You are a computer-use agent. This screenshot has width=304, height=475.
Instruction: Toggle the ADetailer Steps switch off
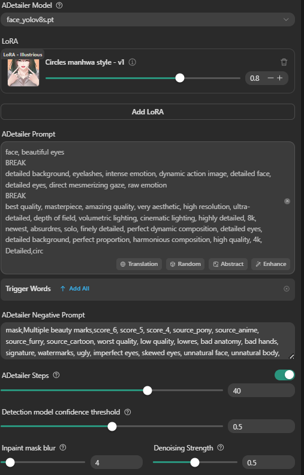pos(285,375)
